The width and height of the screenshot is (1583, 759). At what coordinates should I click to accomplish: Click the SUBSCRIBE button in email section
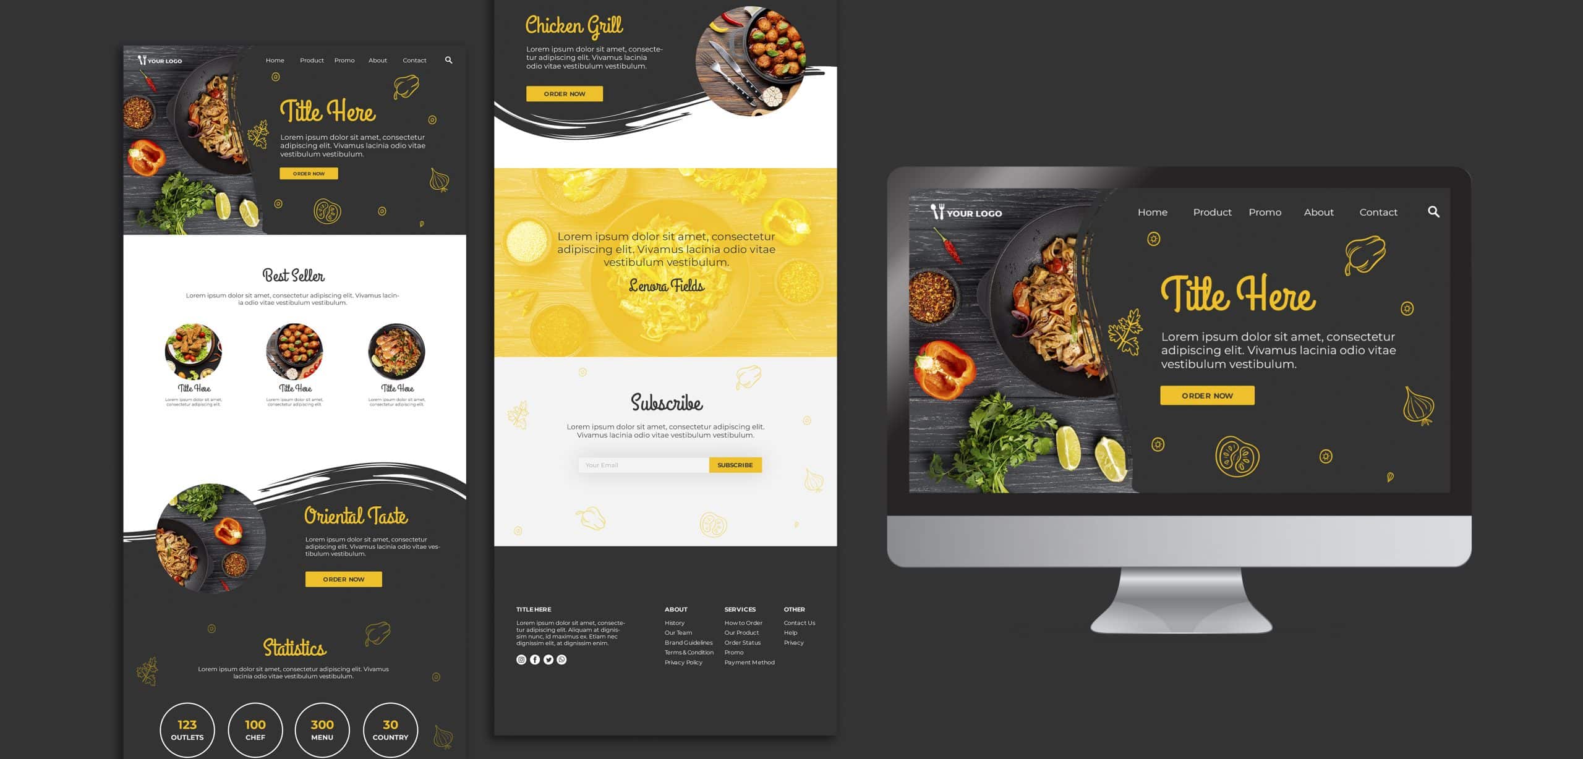pyautogui.click(x=735, y=464)
